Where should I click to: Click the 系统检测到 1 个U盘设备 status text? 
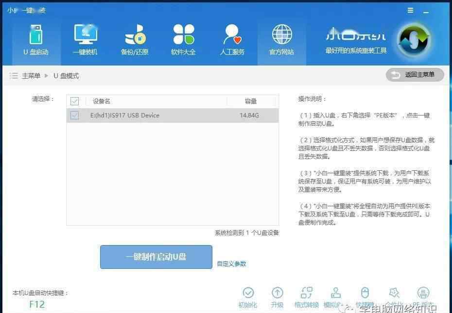pos(247,232)
